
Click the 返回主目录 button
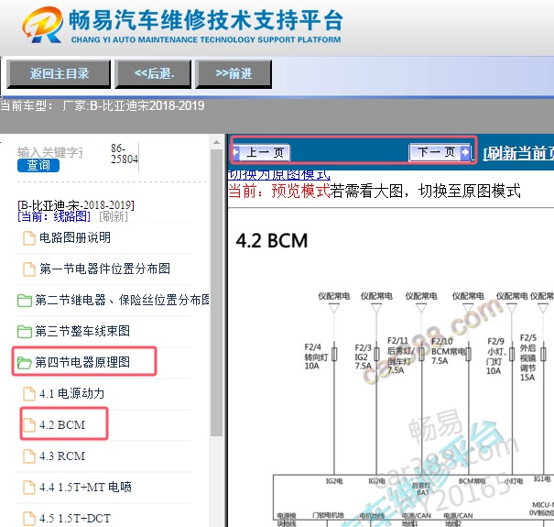(x=59, y=73)
